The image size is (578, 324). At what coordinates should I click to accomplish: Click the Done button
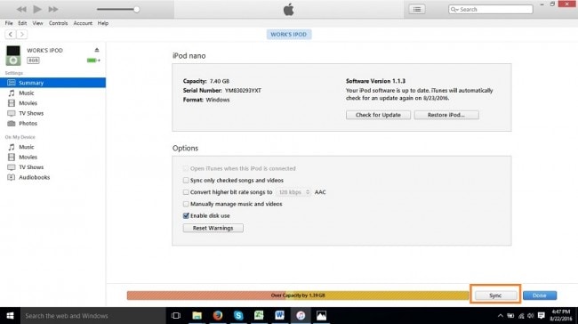(540, 296)
